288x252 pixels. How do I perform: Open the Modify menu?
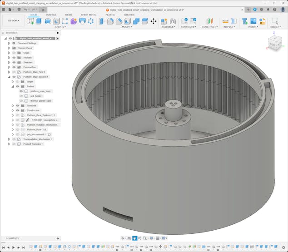(x=127, y=27)
